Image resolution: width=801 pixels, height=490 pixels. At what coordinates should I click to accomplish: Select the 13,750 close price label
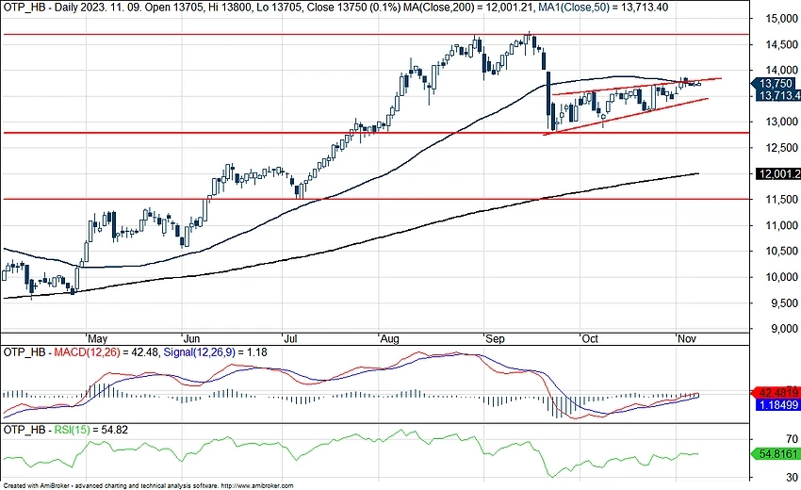tap(775, 84)
